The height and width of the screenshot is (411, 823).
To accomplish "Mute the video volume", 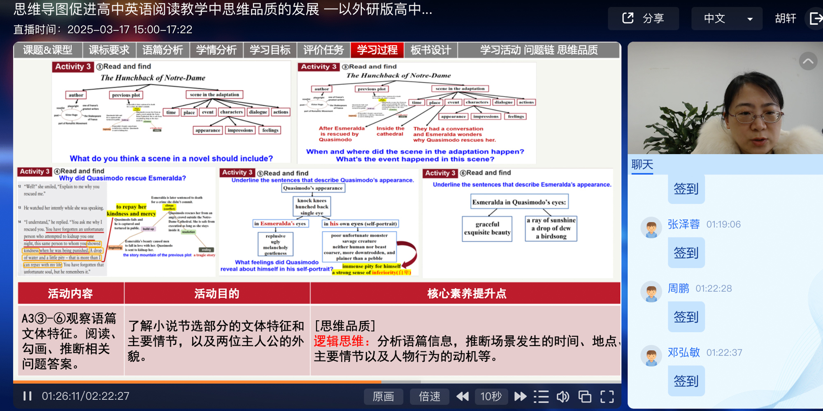I will coord(563,396).
